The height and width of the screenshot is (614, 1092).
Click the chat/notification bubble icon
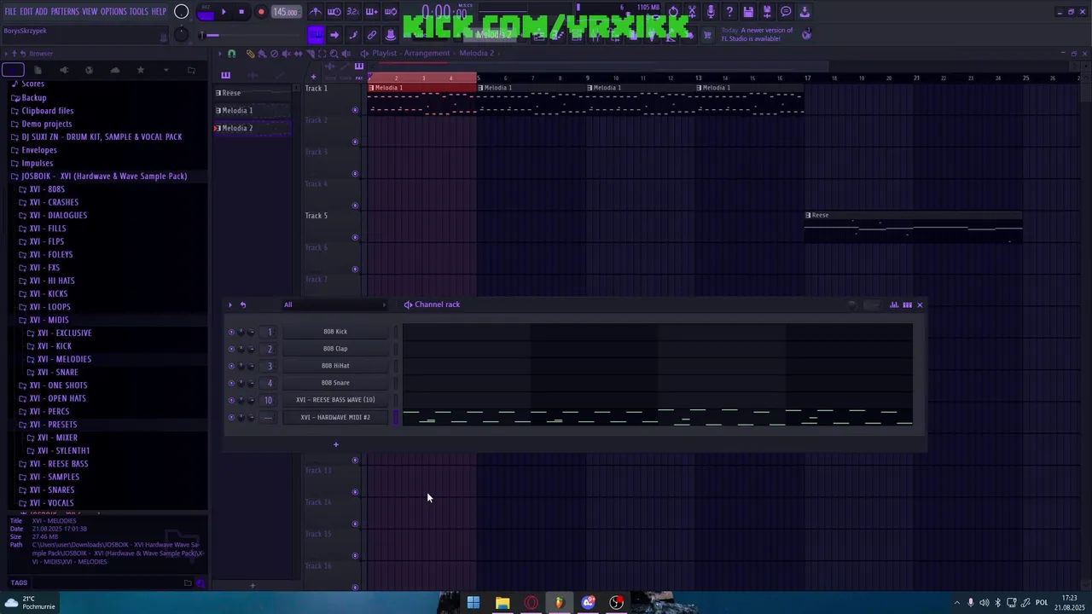coord(786,12)
